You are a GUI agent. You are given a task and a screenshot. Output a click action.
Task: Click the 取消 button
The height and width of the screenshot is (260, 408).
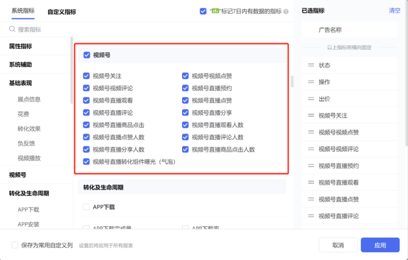338,245
